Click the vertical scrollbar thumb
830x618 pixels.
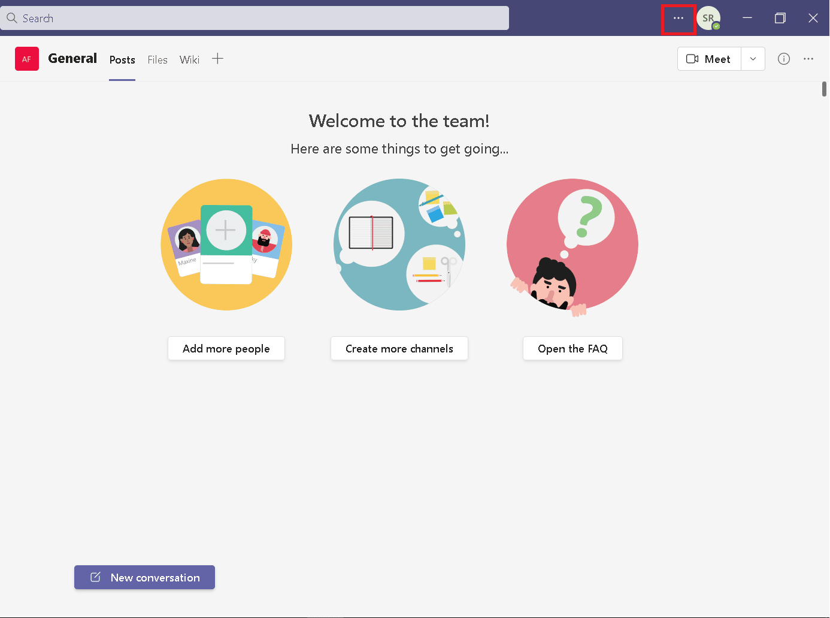click(x=825, y=89)
